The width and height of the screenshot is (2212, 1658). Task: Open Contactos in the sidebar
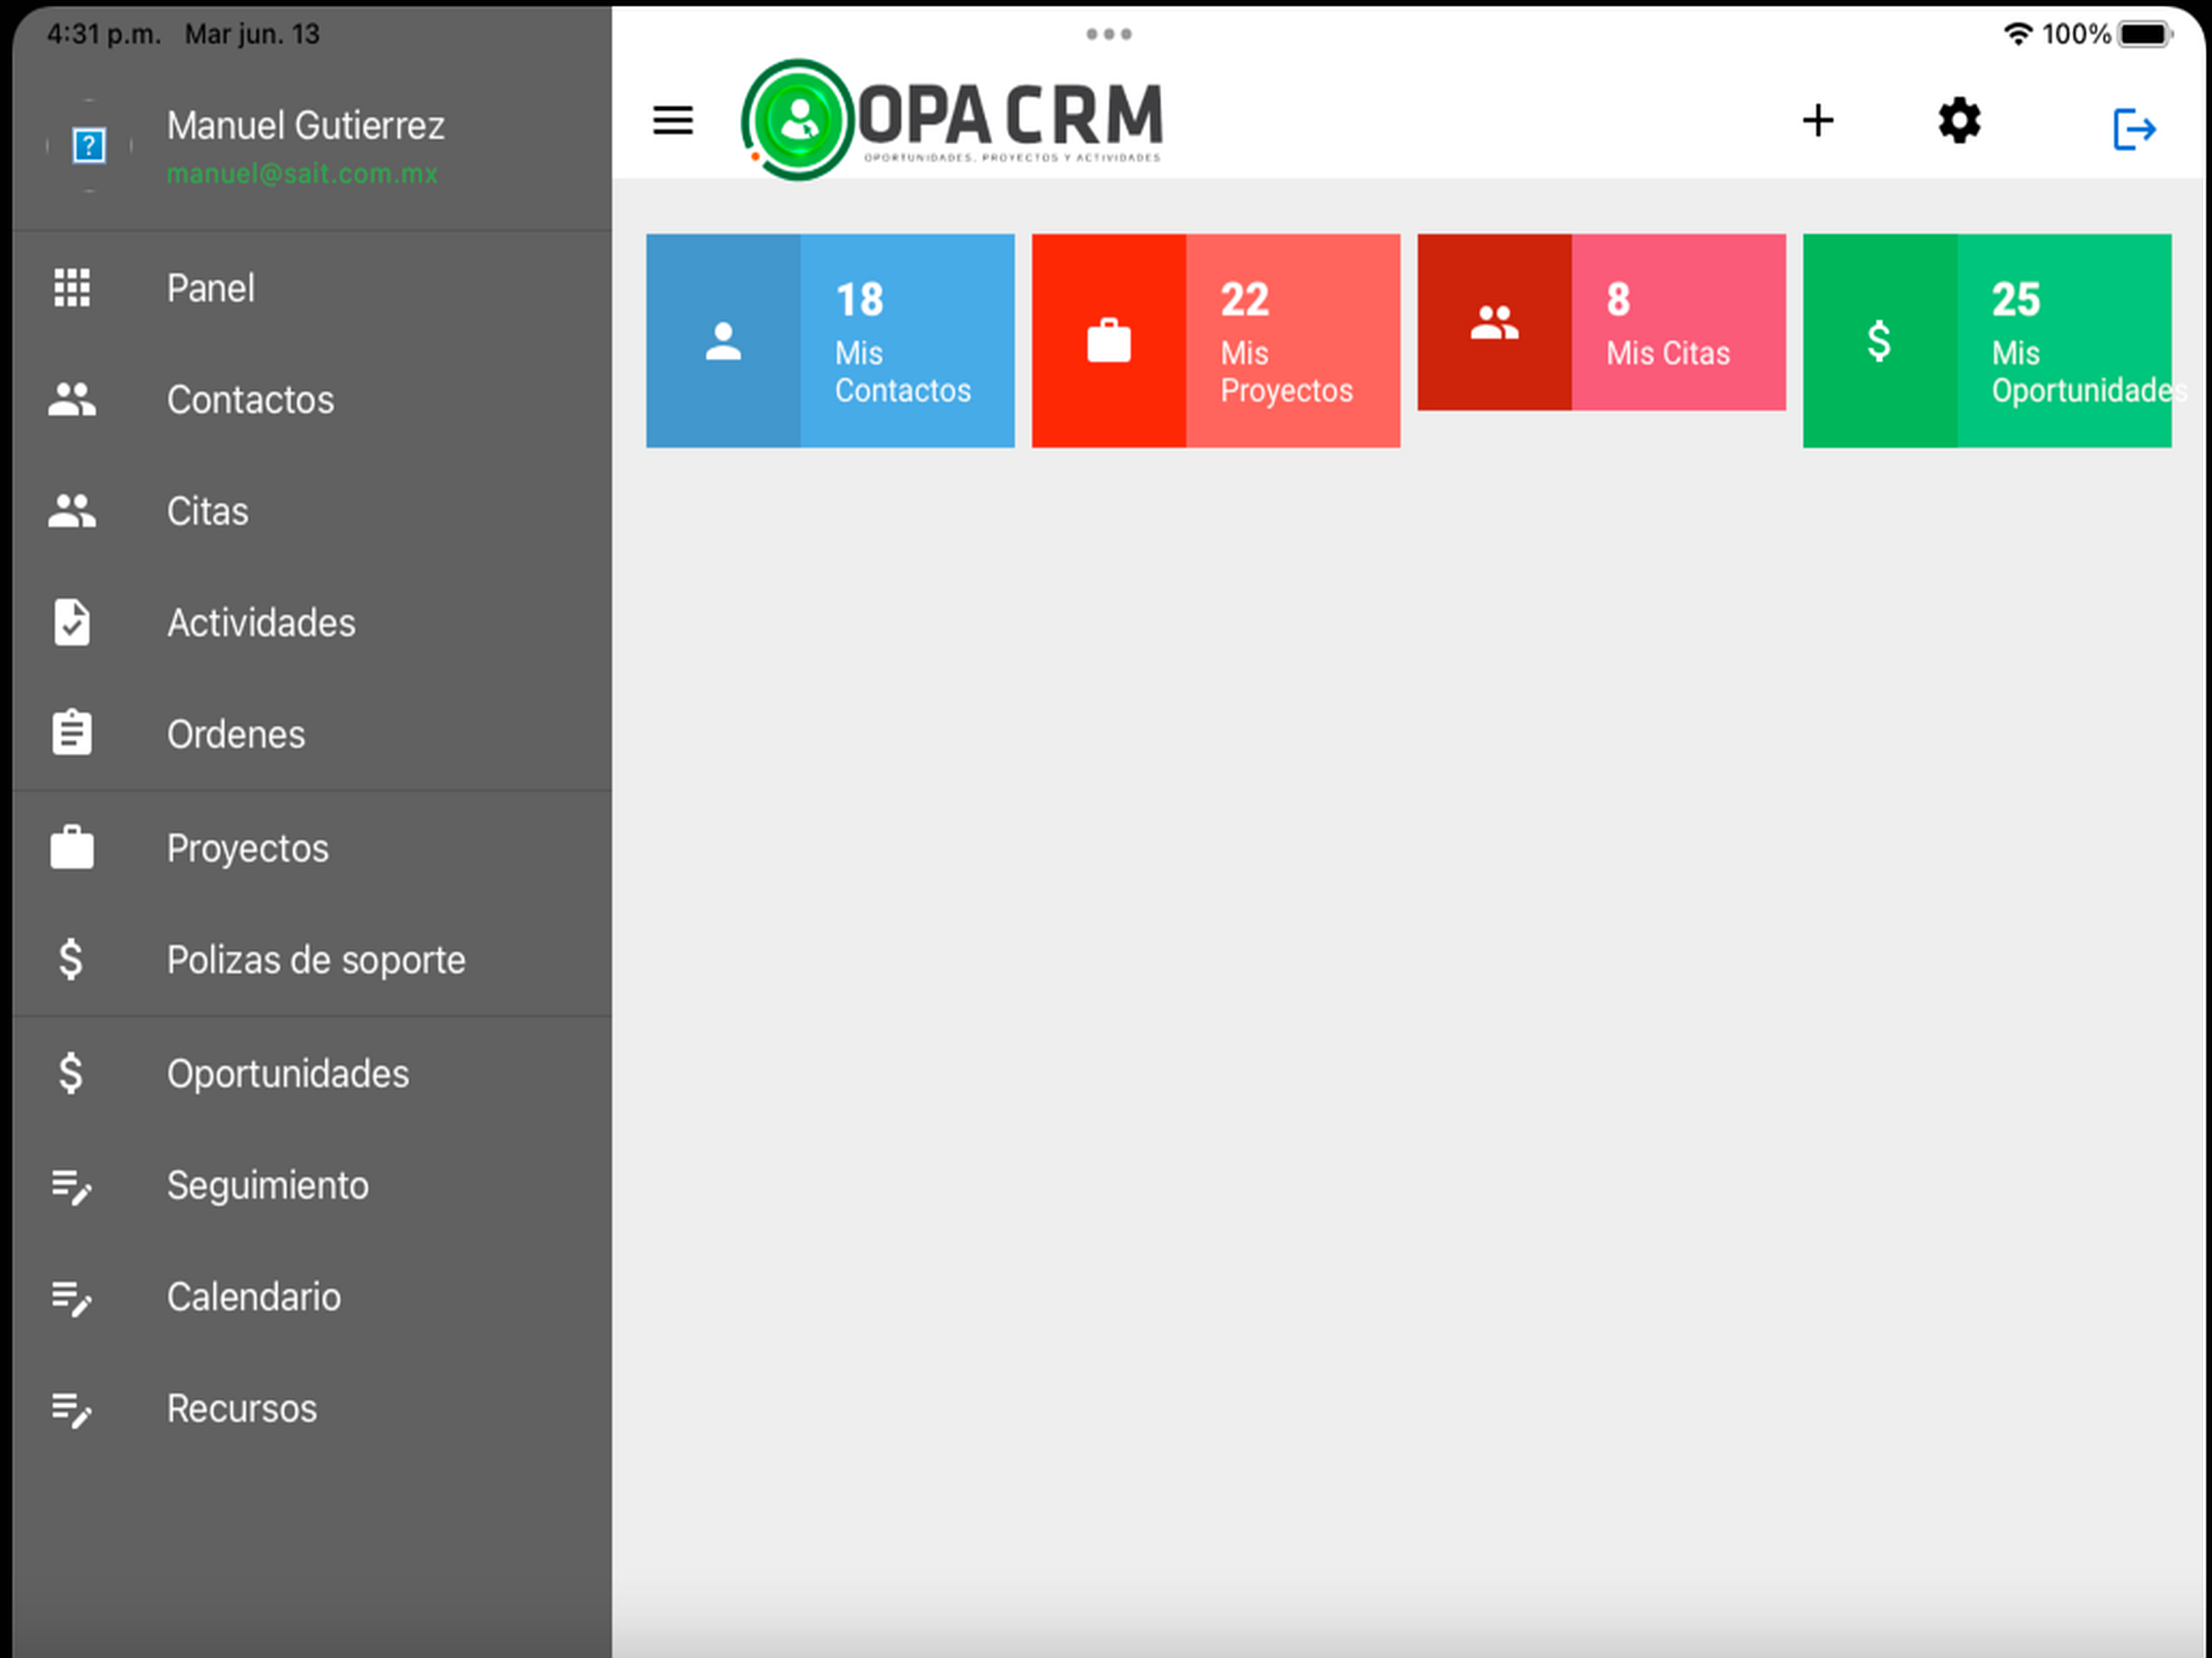[250, 400]
